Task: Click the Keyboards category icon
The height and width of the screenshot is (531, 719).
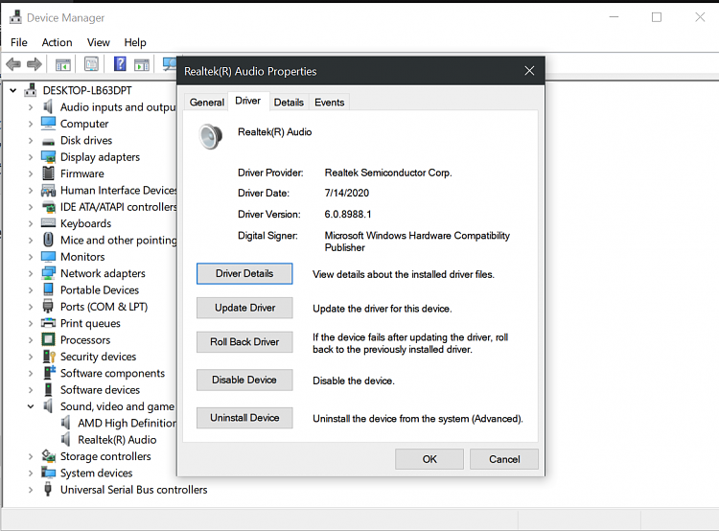Action: point(48,223)
